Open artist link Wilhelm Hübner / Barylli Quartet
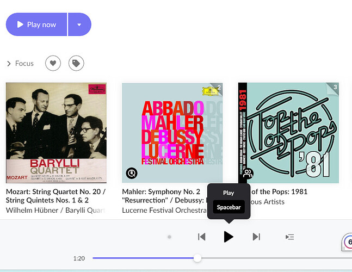352x272 pixels. point(55,211)
